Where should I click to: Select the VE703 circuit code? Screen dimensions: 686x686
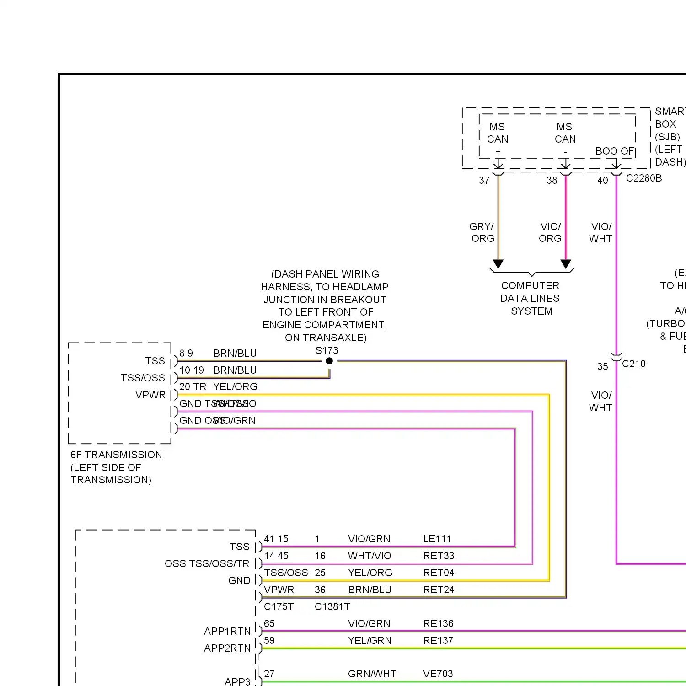[x=438, y=674]
